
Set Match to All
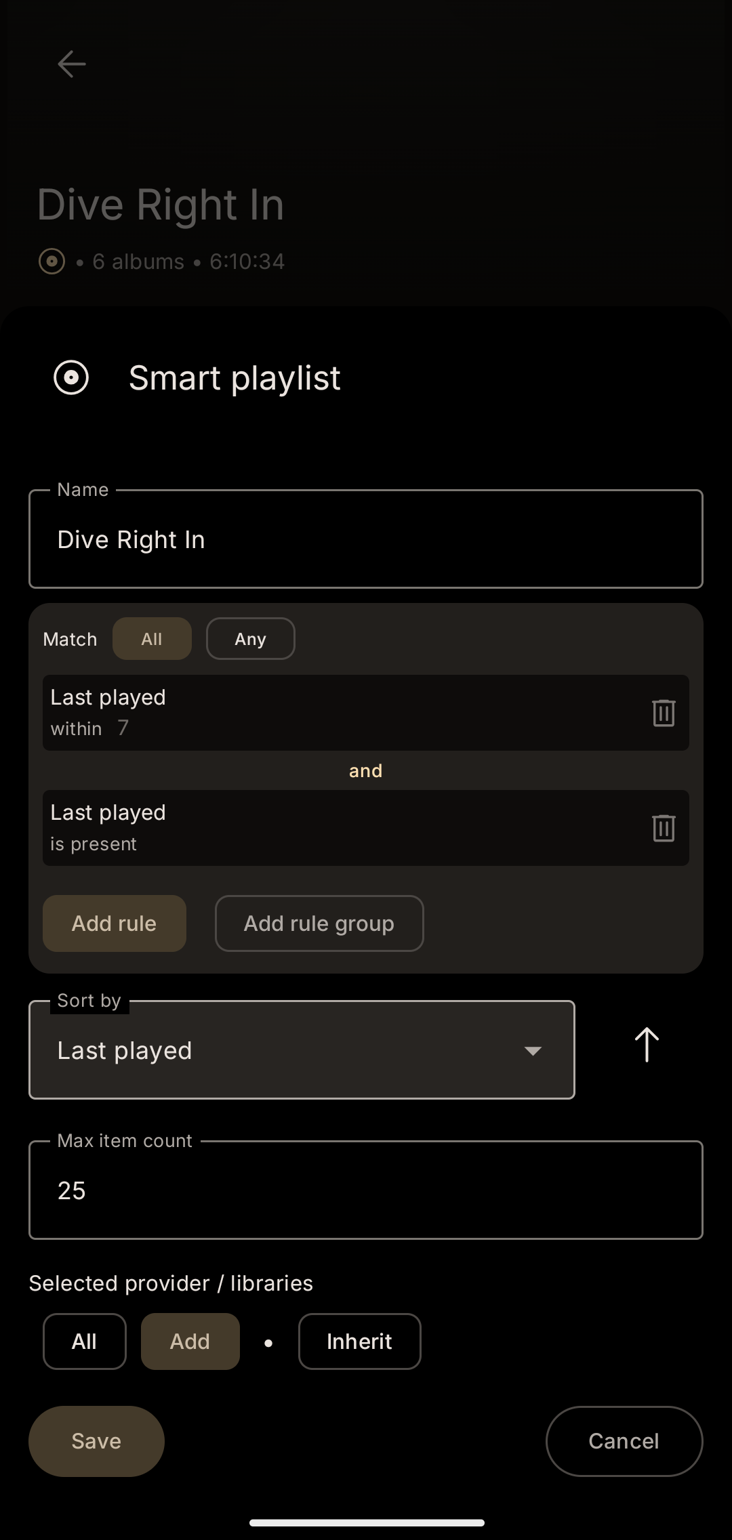tap(152, 639)
